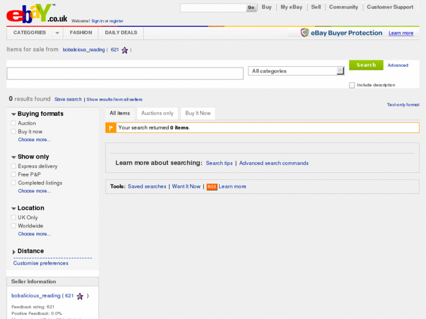Expand the Distance section
The height and width of the screenshot is (319, 426).
[x=14, y=252]
